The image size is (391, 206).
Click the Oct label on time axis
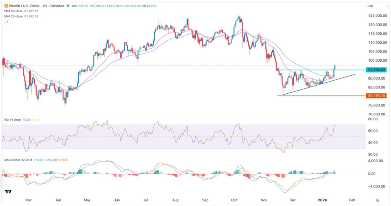[234, 200]
